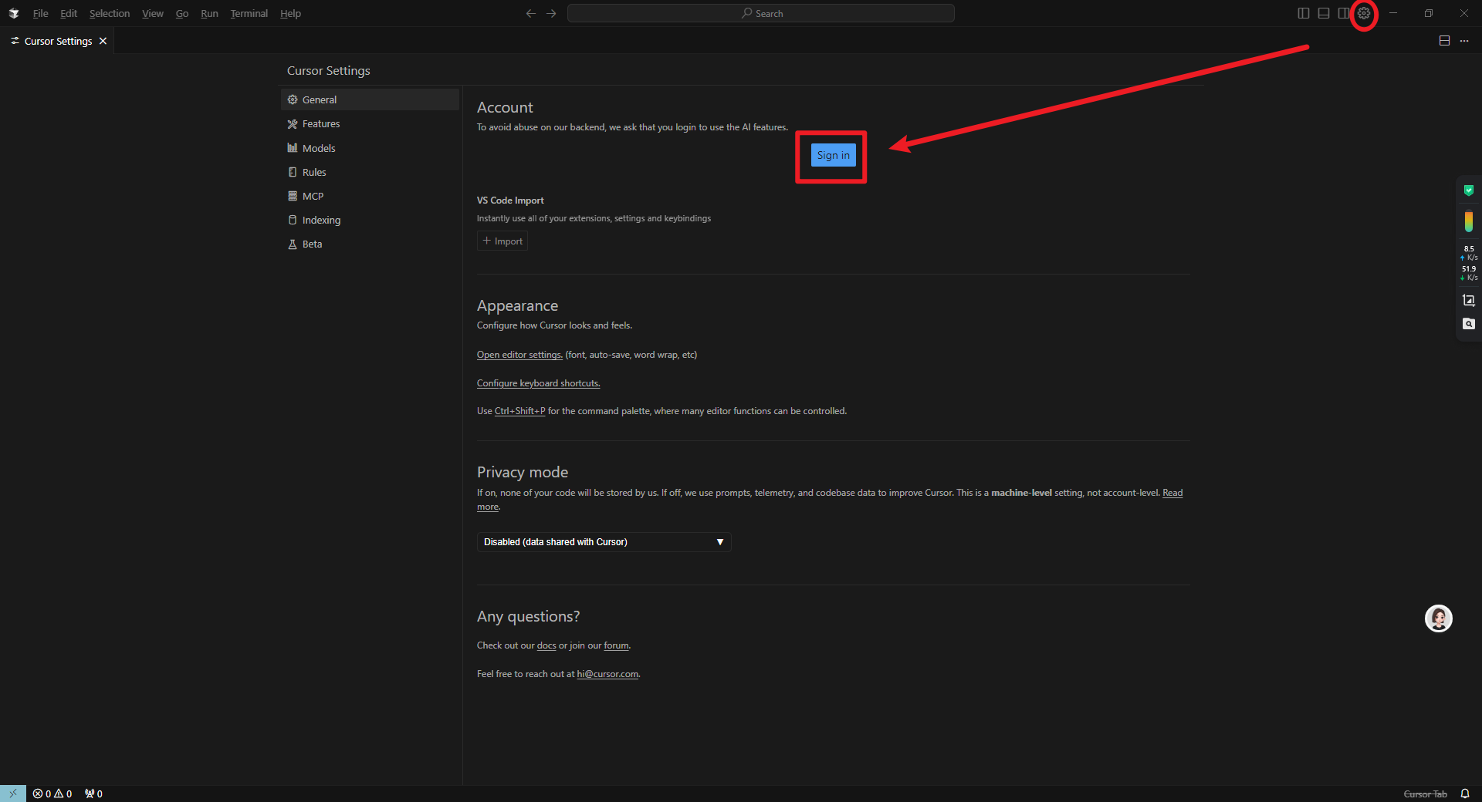This screenshot has height=802, width=1482.
Task: Select the Indexing settings section
Action: (370, 220)
